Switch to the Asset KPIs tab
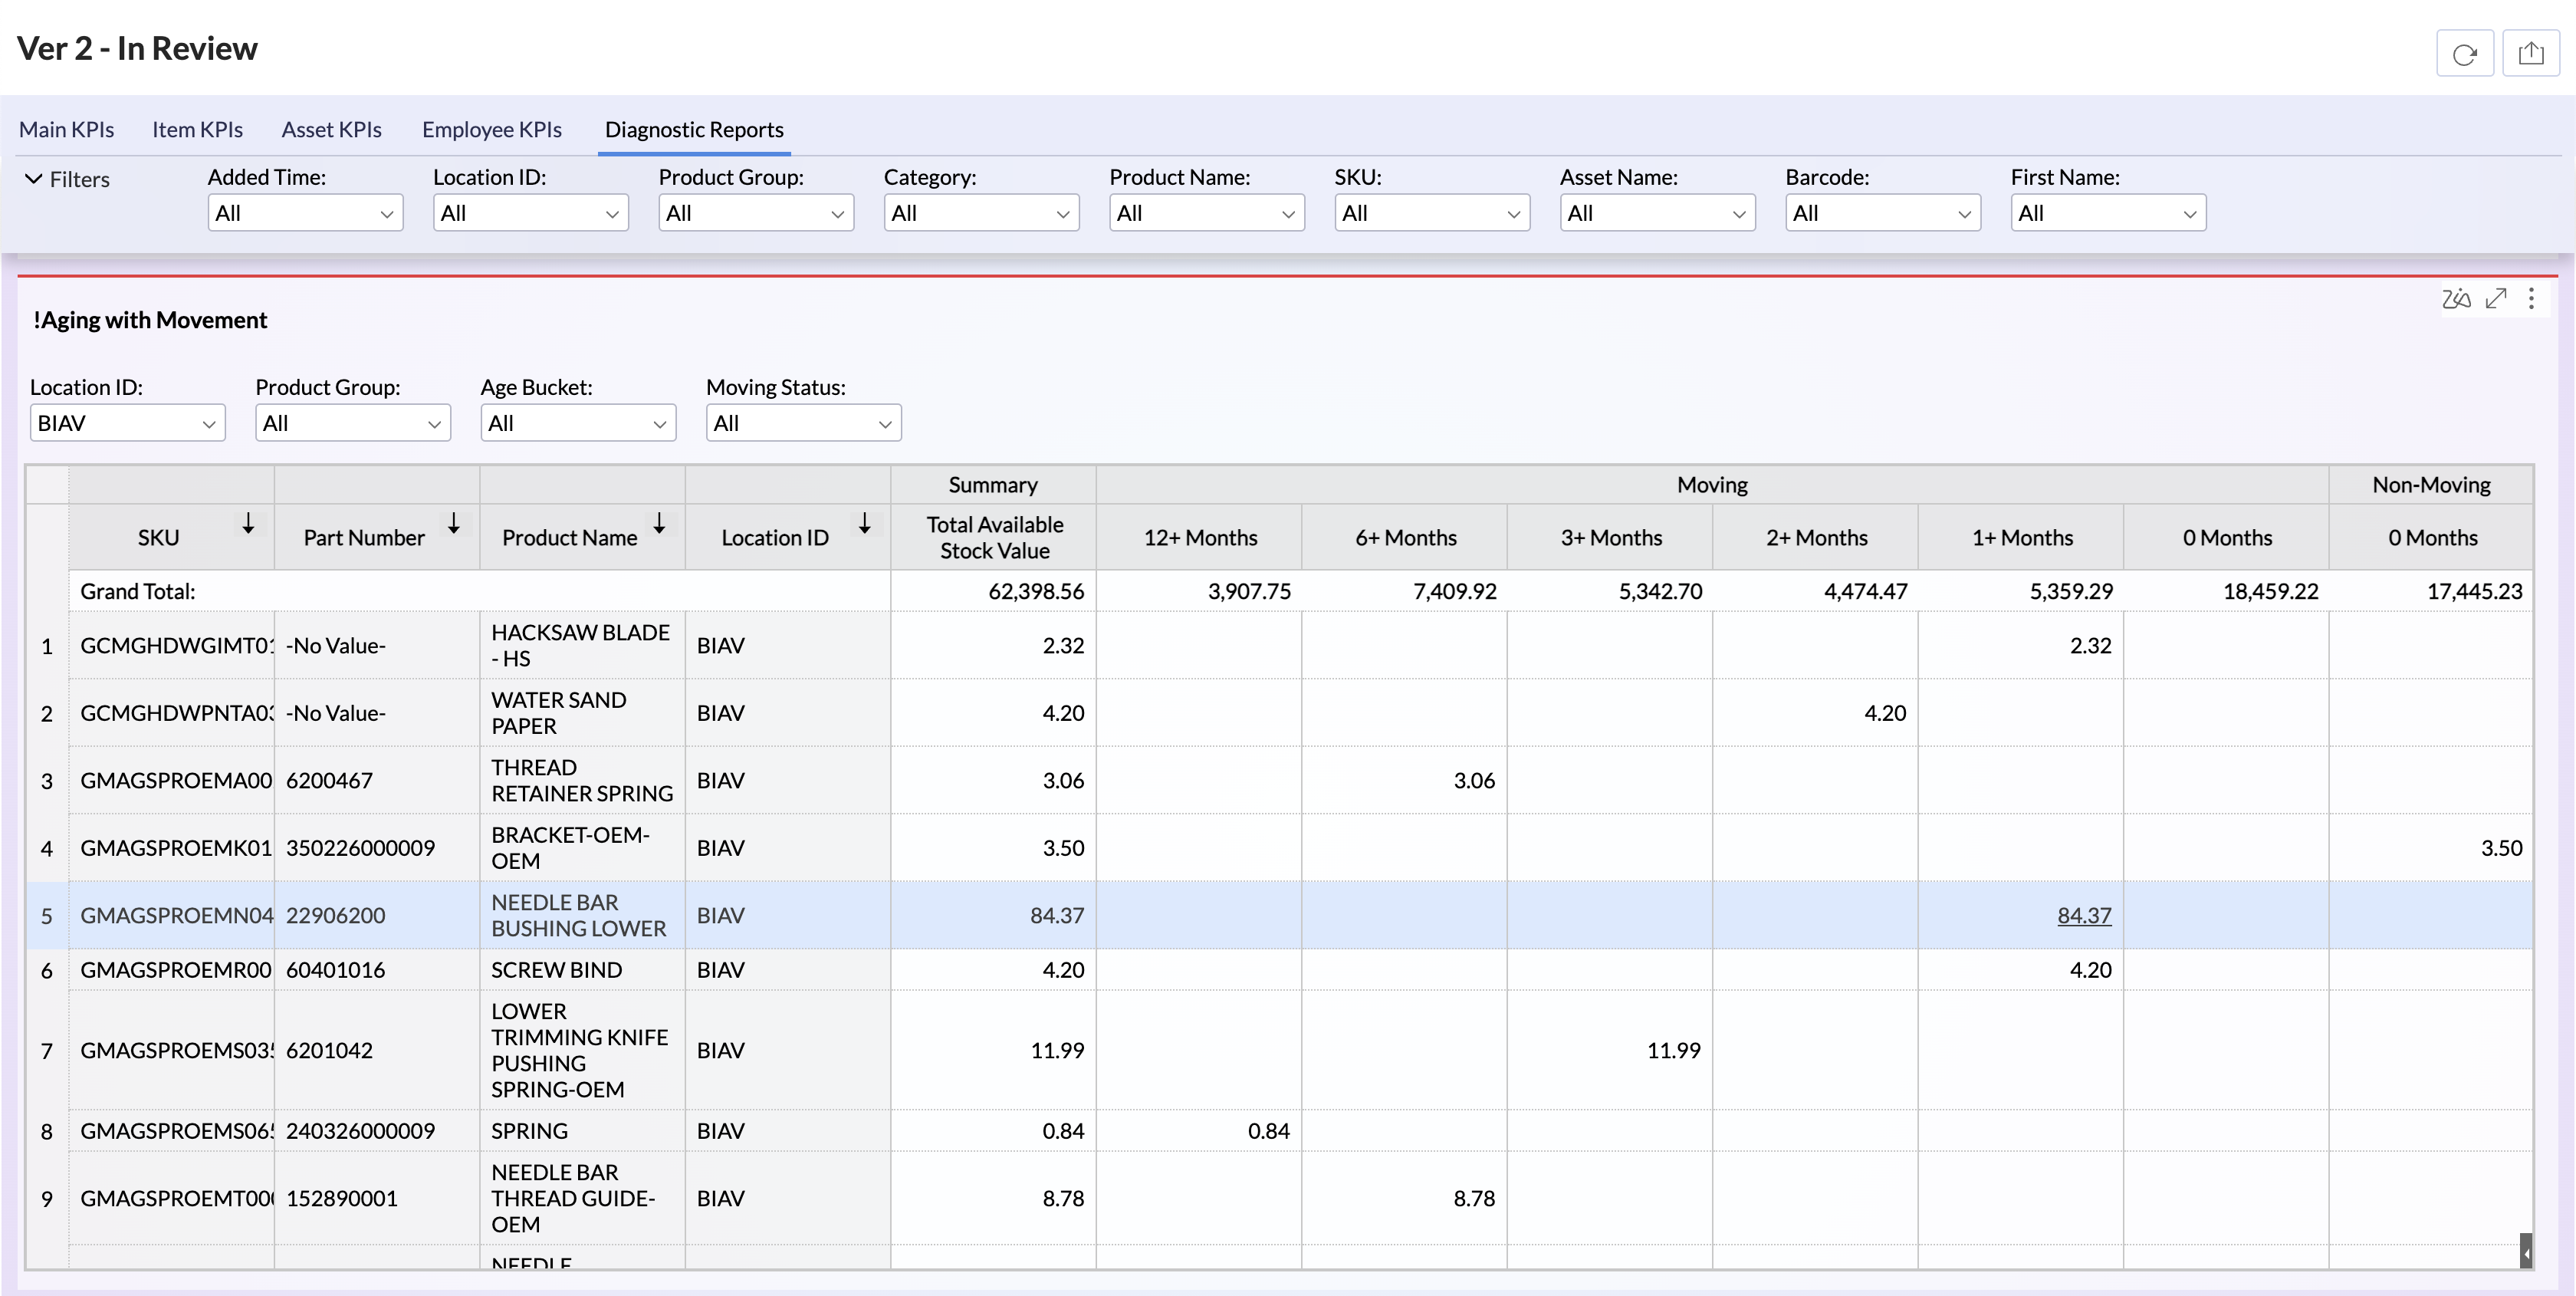Viewport: 2576px width, 1296px height. coord(331,130)
